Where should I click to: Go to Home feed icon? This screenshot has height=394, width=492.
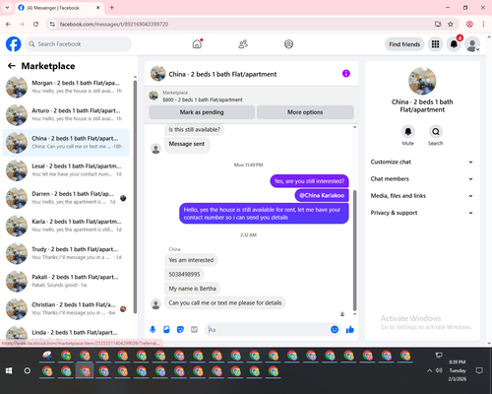click(197, 44)
